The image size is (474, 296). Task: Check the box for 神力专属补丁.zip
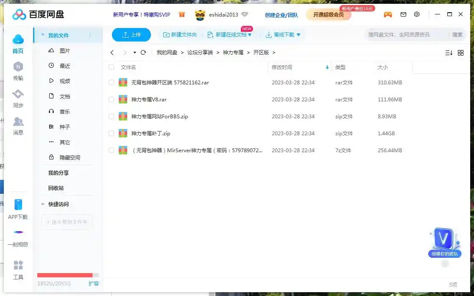coord(111,133)
